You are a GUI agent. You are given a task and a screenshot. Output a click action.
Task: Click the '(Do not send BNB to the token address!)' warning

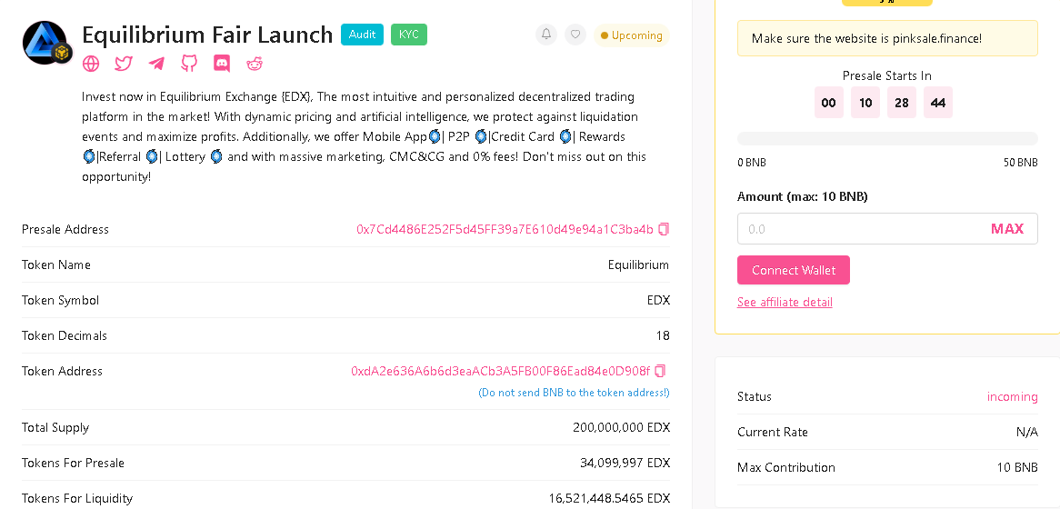574,393
